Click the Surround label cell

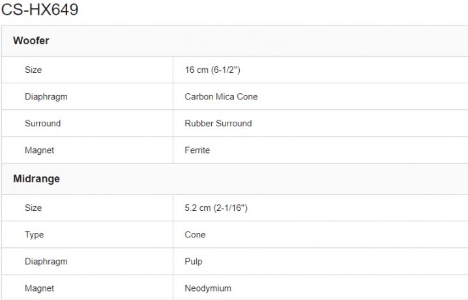(x=87, y=124)
